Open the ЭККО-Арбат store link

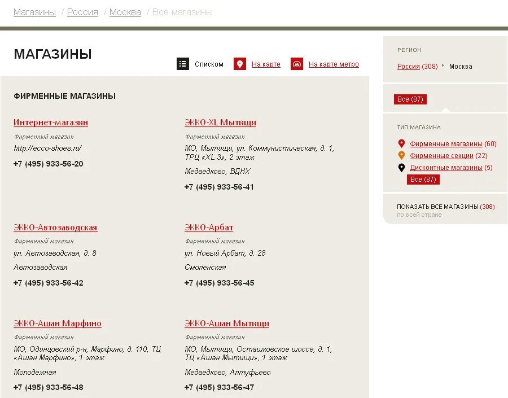tap(209, 228)
